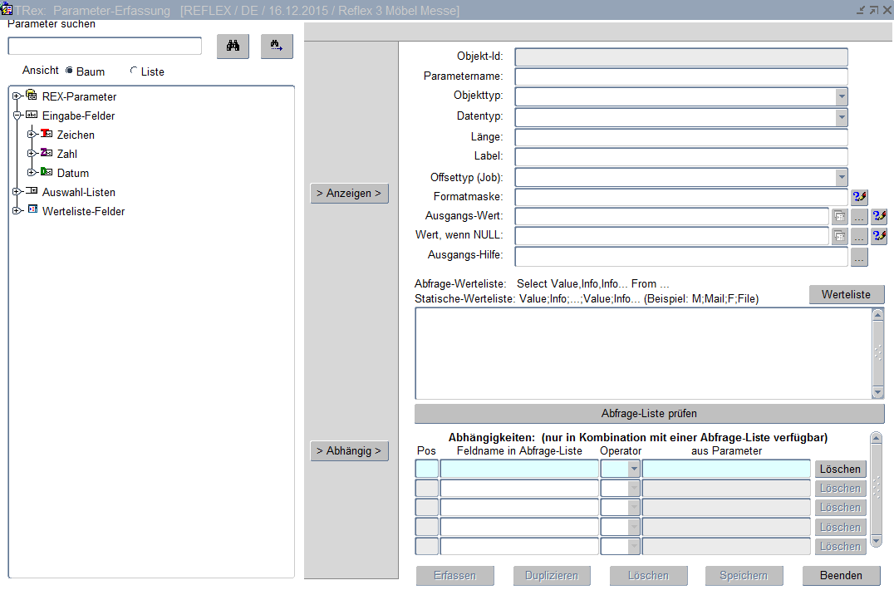Open value list icon next to Ausgangs-Wert
Screen dimensions: 894x595
pos(839,217)
